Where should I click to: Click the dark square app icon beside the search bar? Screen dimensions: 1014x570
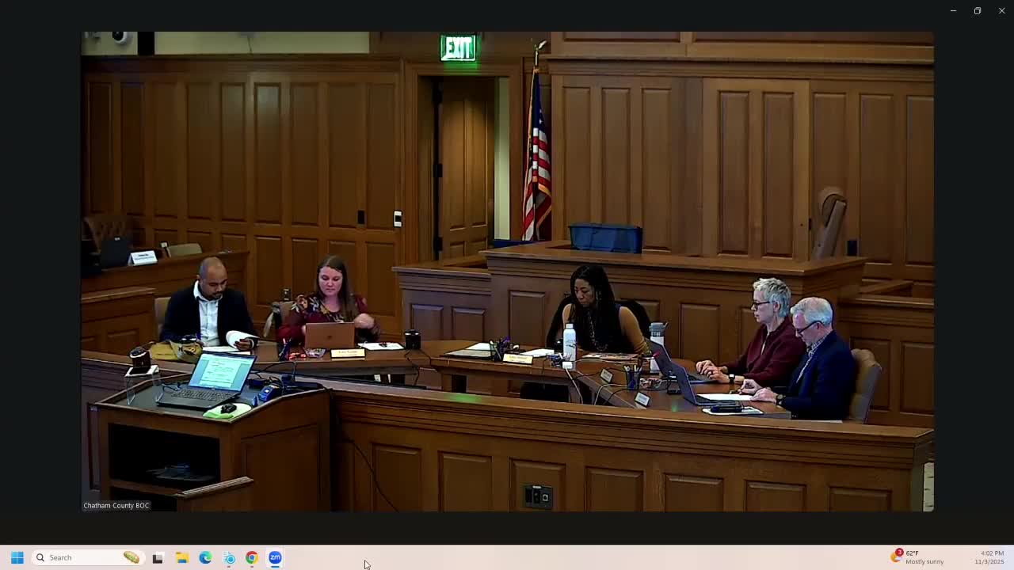(158, 557)
